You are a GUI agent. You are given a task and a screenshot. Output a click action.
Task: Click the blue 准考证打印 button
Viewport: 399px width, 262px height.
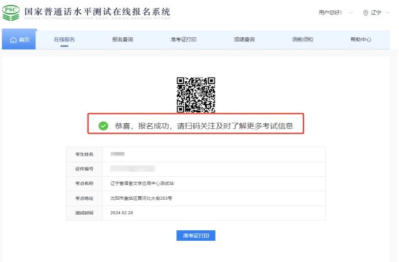click(x=195, y=236)
